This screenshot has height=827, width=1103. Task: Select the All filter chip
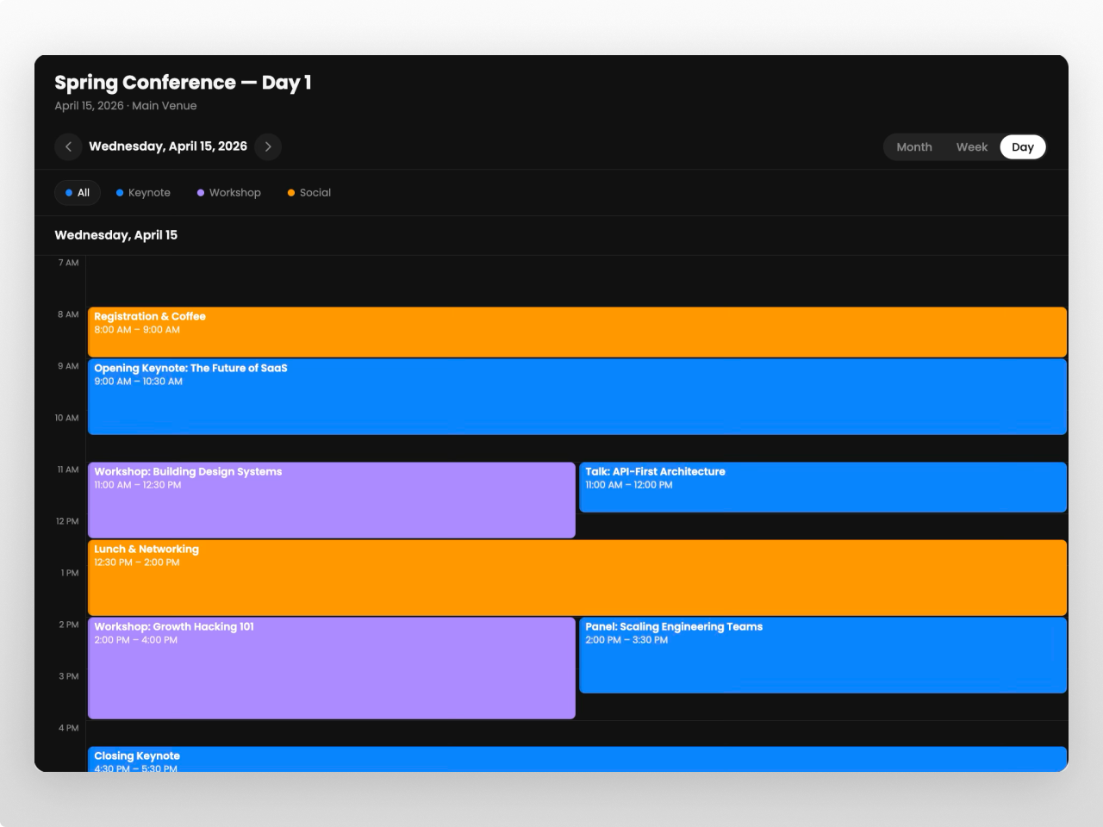[78, 193]
